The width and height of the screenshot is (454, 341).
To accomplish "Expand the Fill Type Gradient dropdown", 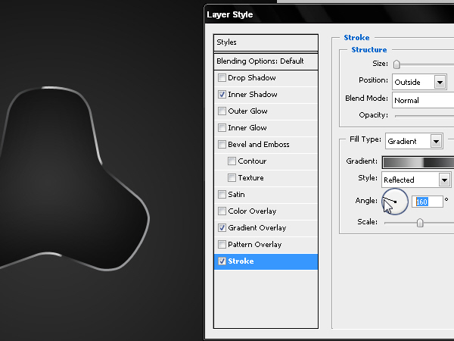I will click(414, 142).
